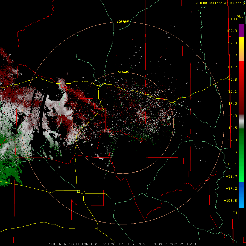This screenshot has width=246, height=246.
Task: Click the -0.9 velocity legend value
Action: pos(233,116)
